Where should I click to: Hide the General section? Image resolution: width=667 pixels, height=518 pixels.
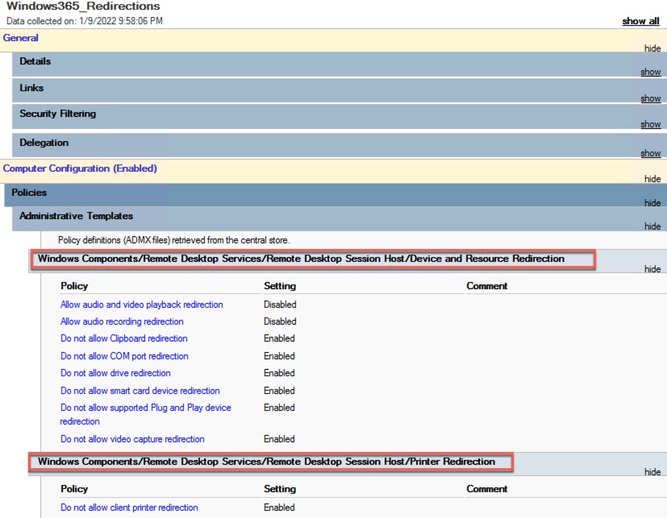click(652, 48)
